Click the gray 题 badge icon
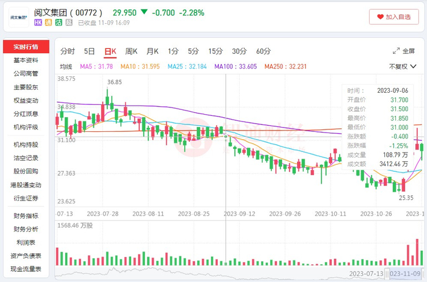 (68, 23)
